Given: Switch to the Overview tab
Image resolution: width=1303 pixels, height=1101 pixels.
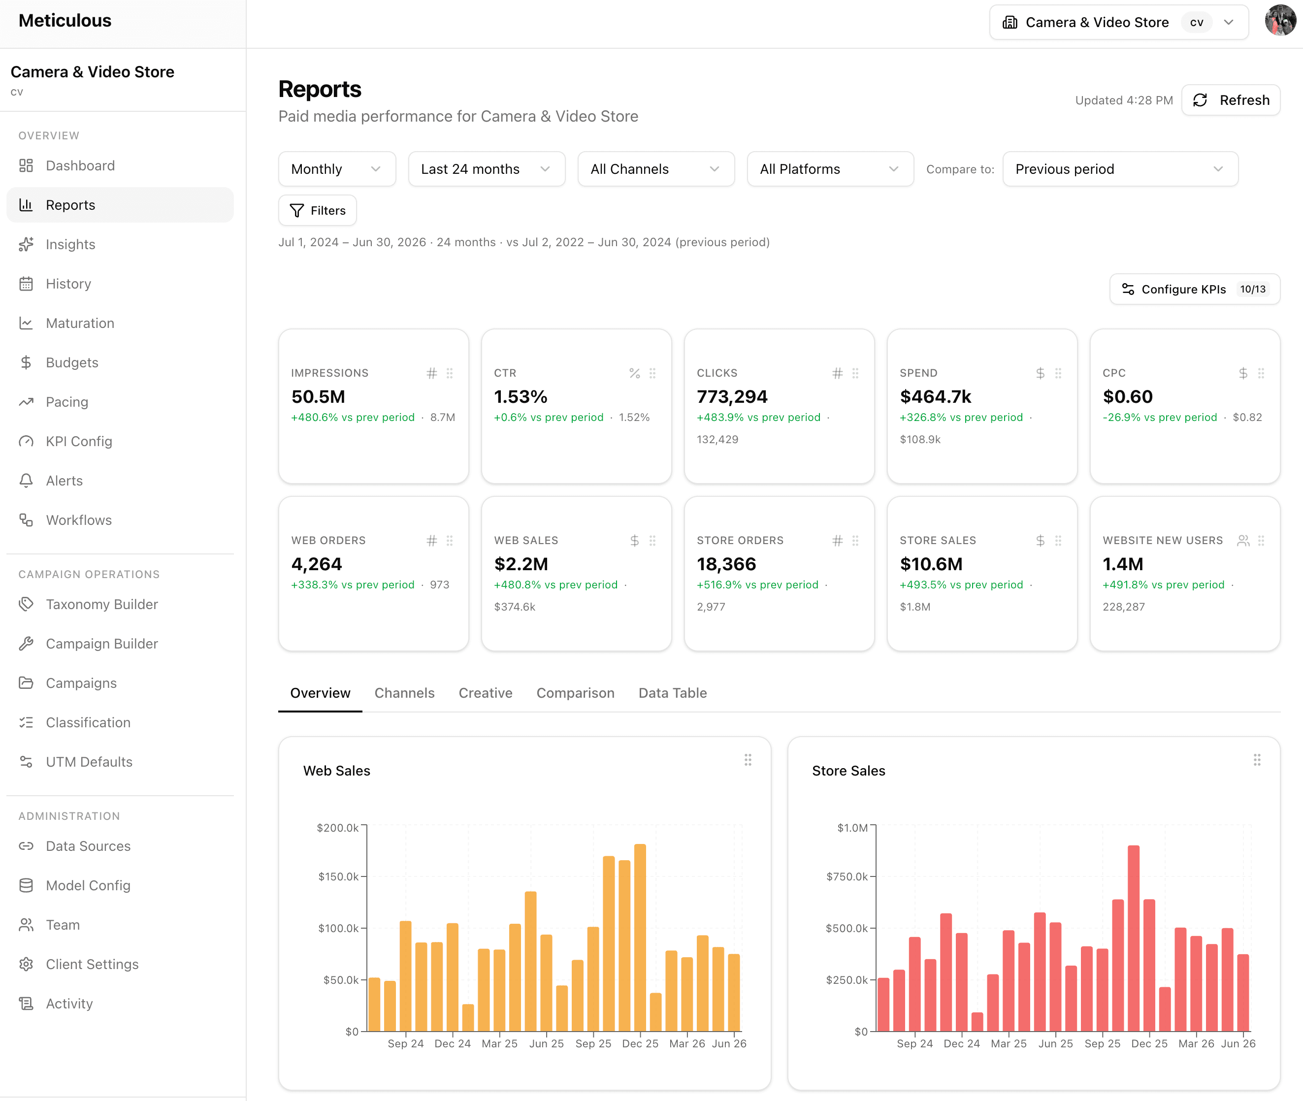Looking at the screenshot, I should pos(320,693).
